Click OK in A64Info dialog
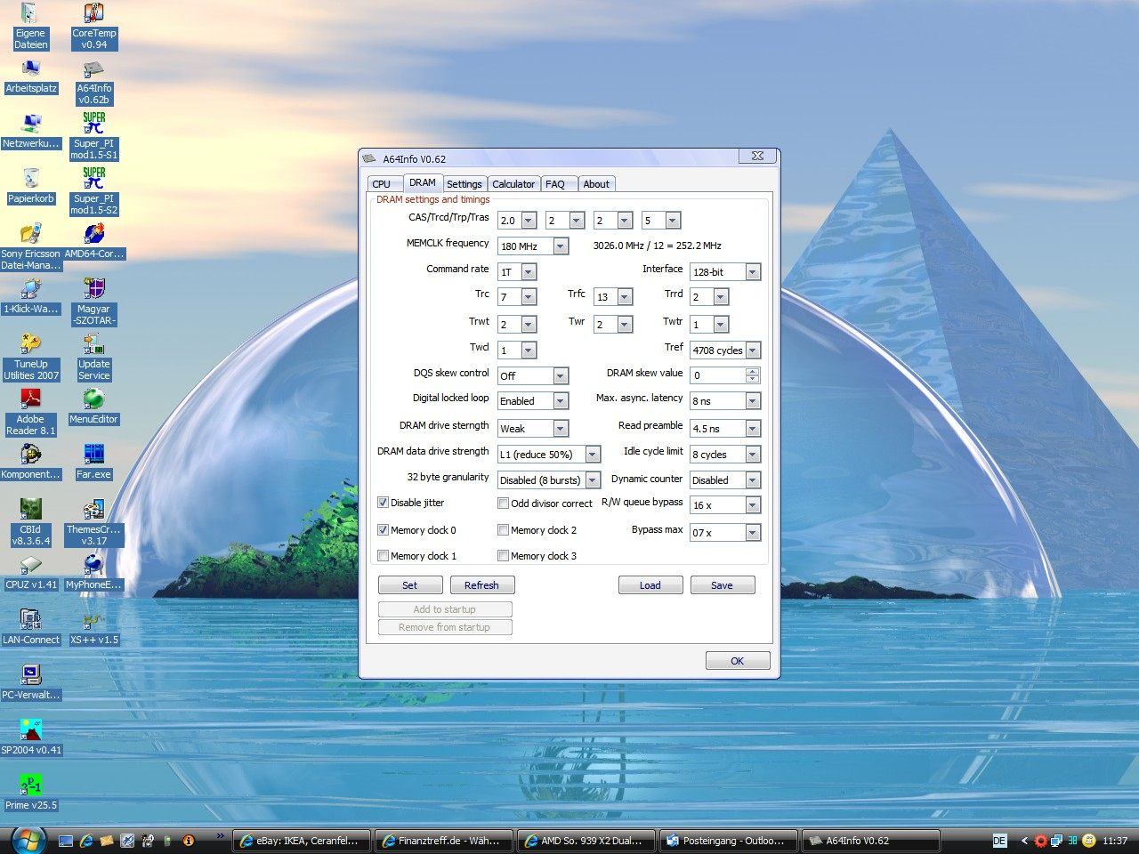 pos(738,661)
